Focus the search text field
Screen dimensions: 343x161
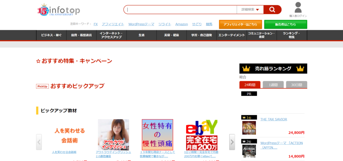[180, 10]
